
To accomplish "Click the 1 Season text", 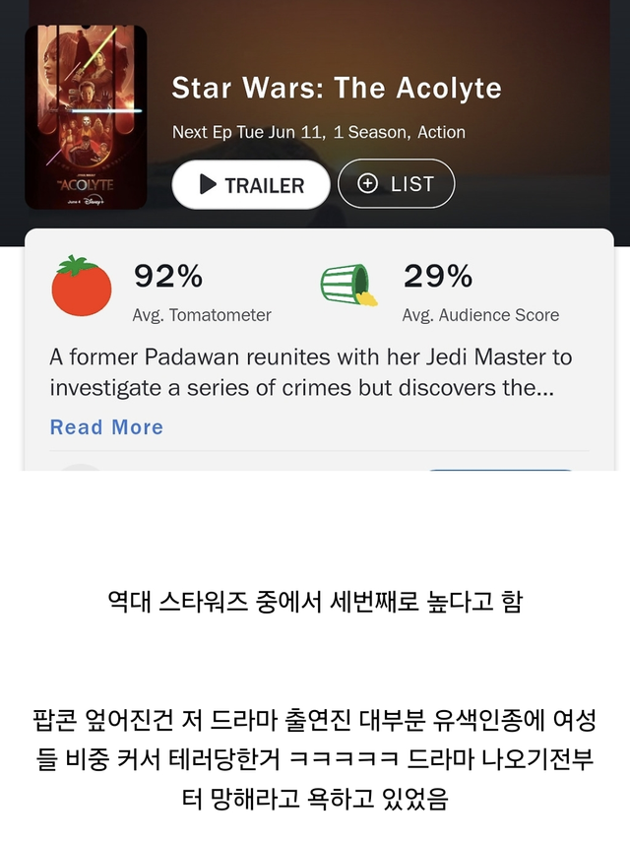I will pos(370,132).
